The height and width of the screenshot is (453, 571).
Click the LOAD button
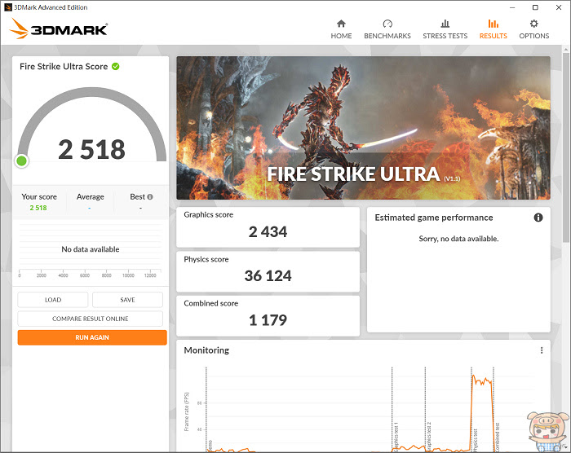(x=53, y=300)
